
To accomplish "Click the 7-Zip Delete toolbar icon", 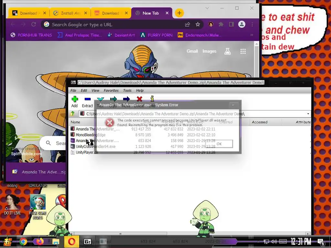I will click(x=139, y=99).
